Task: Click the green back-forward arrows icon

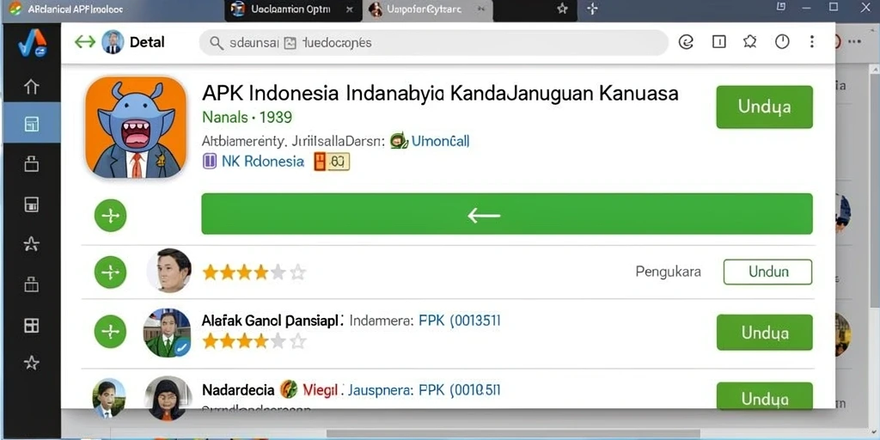Action: point(85,42)
